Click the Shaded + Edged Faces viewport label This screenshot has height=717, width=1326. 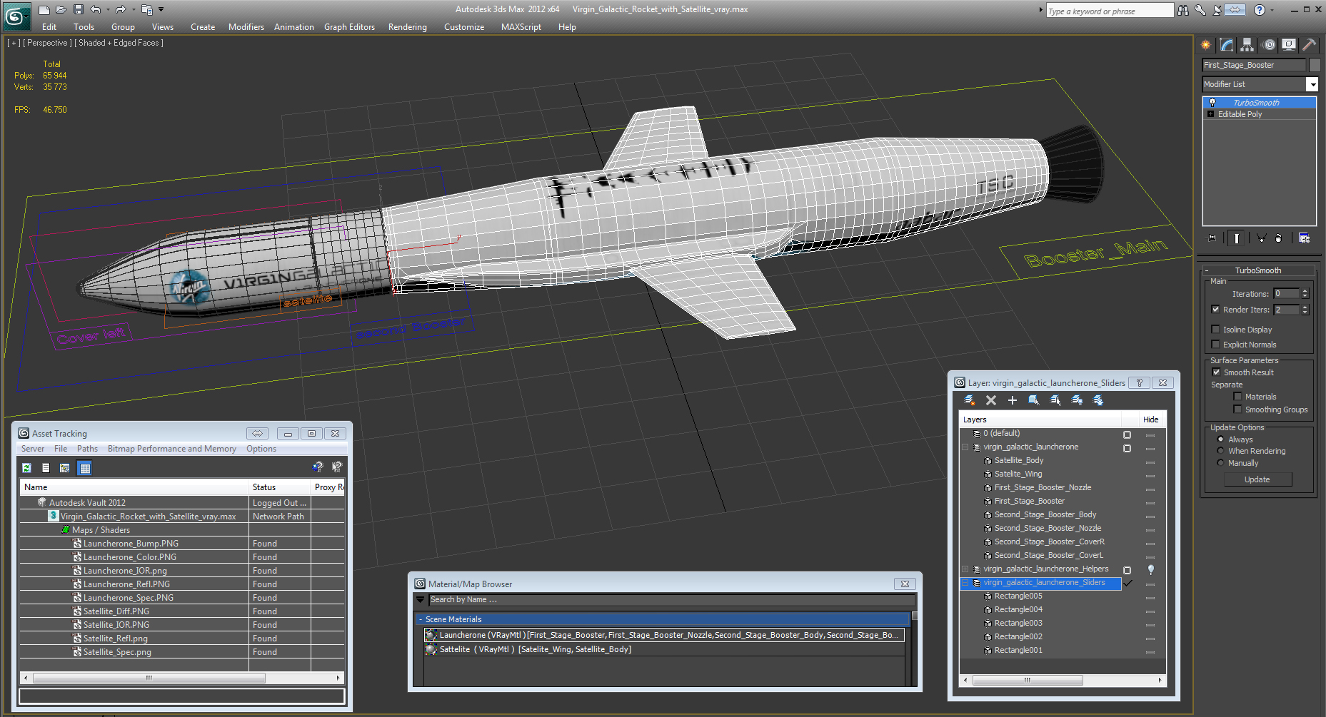121,43
